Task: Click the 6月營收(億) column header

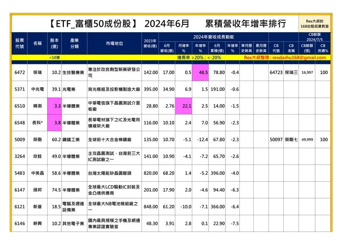Action: 167,48
